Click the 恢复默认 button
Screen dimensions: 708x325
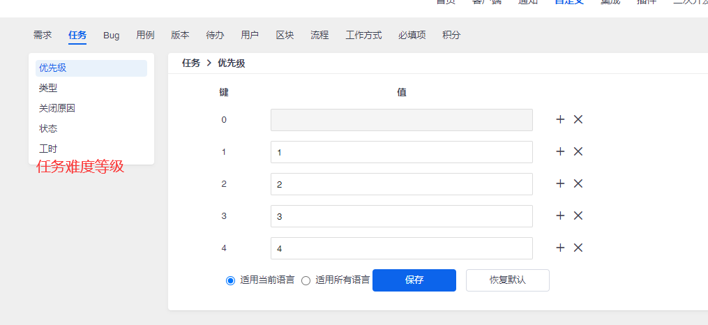pos(507,280)
